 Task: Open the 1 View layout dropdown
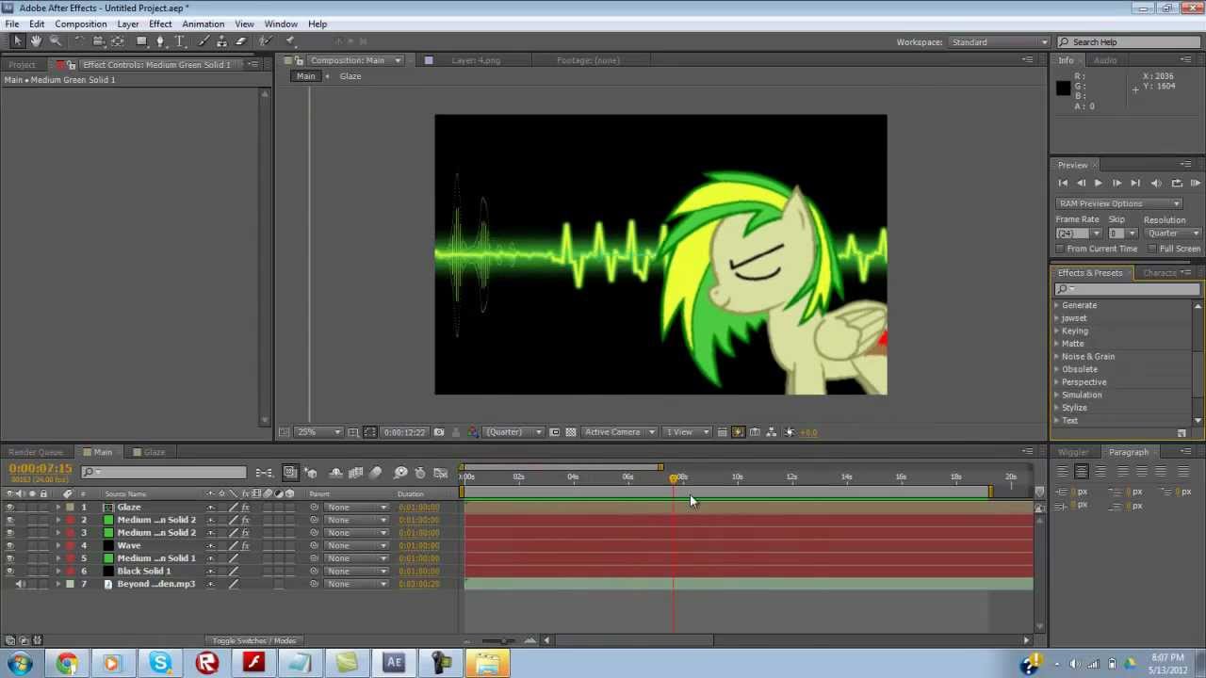point(687,432)
